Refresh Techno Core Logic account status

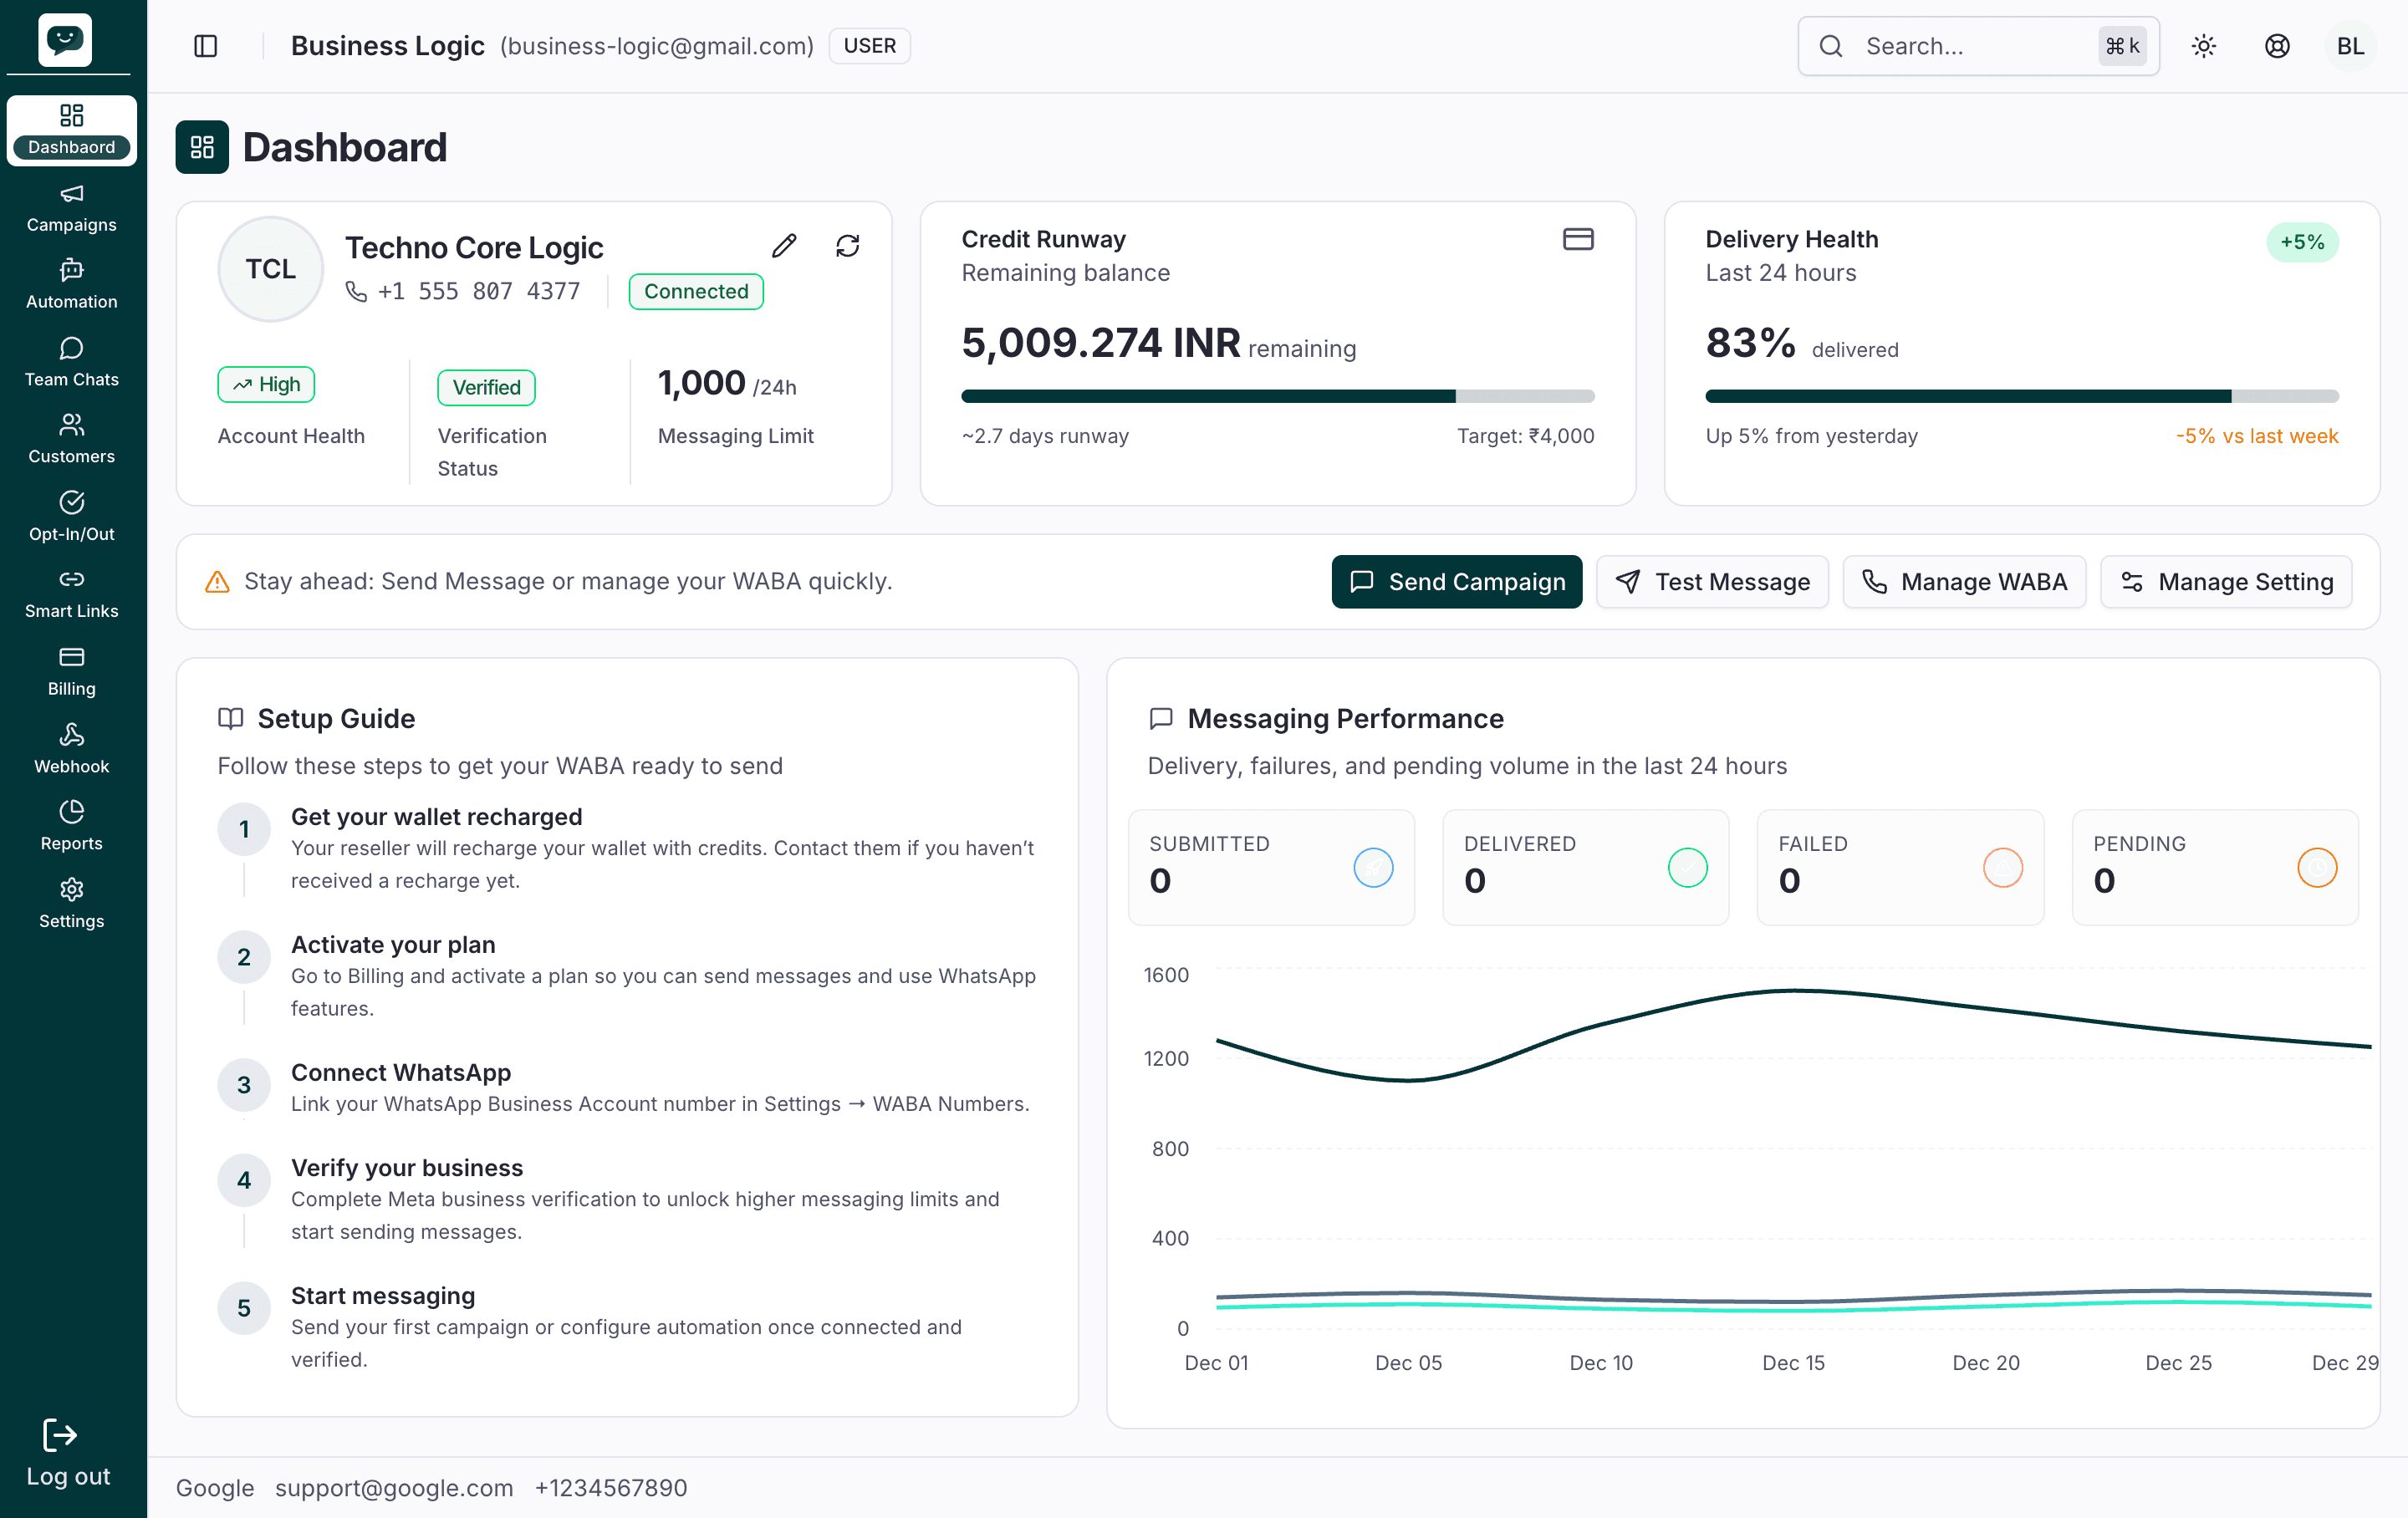click(847, 246)
